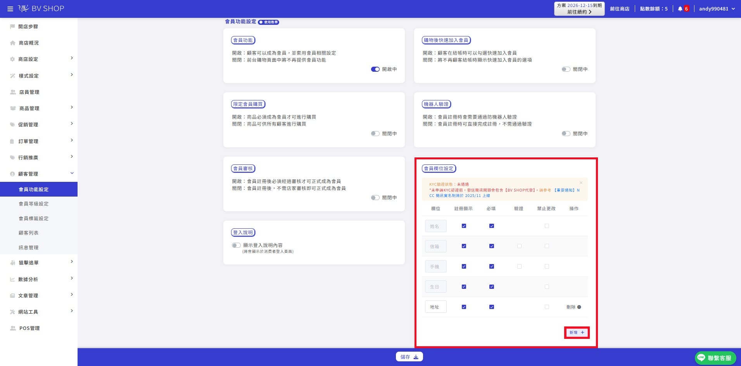Open andy990481 account dropdown

717,9
